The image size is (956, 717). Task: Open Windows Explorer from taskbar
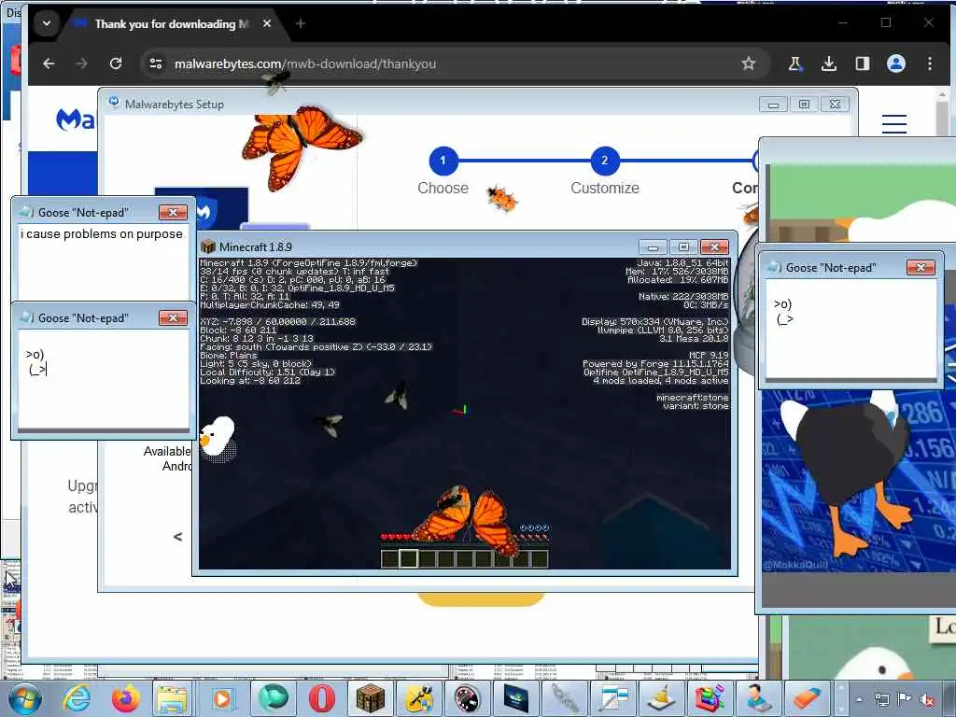(173, 698)
